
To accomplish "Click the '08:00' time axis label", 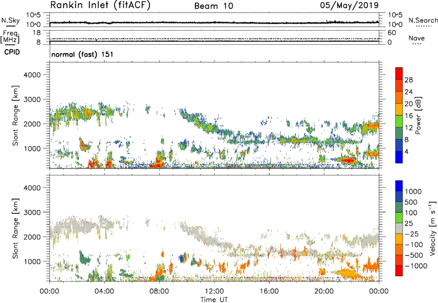I will pos(159,292).
